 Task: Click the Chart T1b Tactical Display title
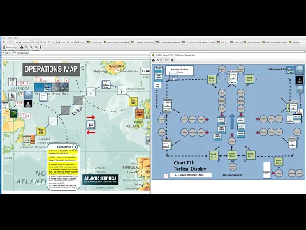[190, 165]
